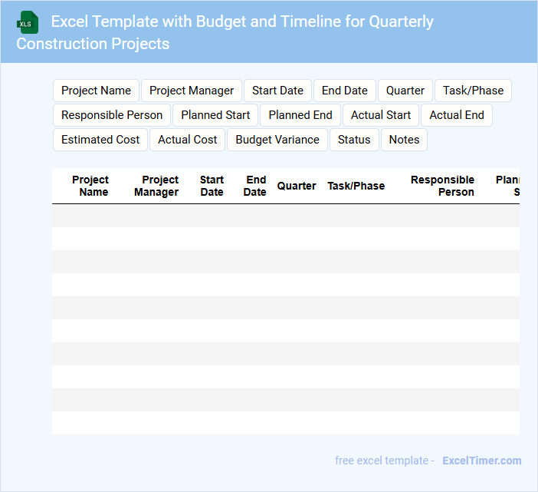The image size is (538, 492).
Task: Click the Quarter column header in table
Action: click(297, 186)
